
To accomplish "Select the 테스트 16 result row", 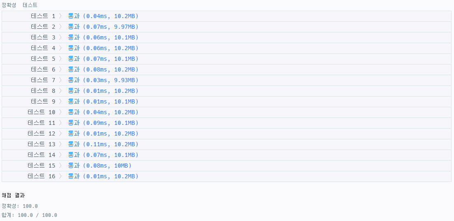I will pos(227,176).
